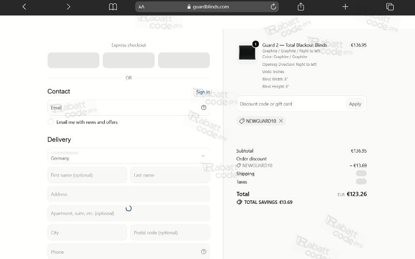Reload the page with the refresh icon
This screenshot has height=259, width=415.
273,7
